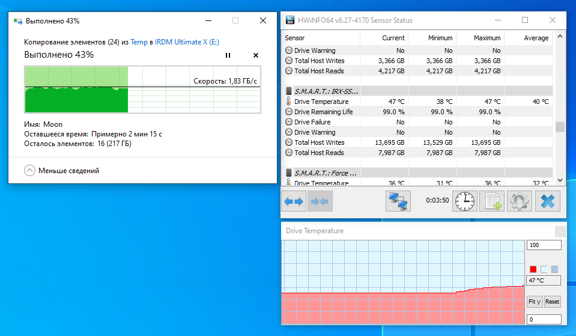Screen dimensions: 576x336
Task: Select the Drive Remaining Life row
Action: click(x=417, y=112)
